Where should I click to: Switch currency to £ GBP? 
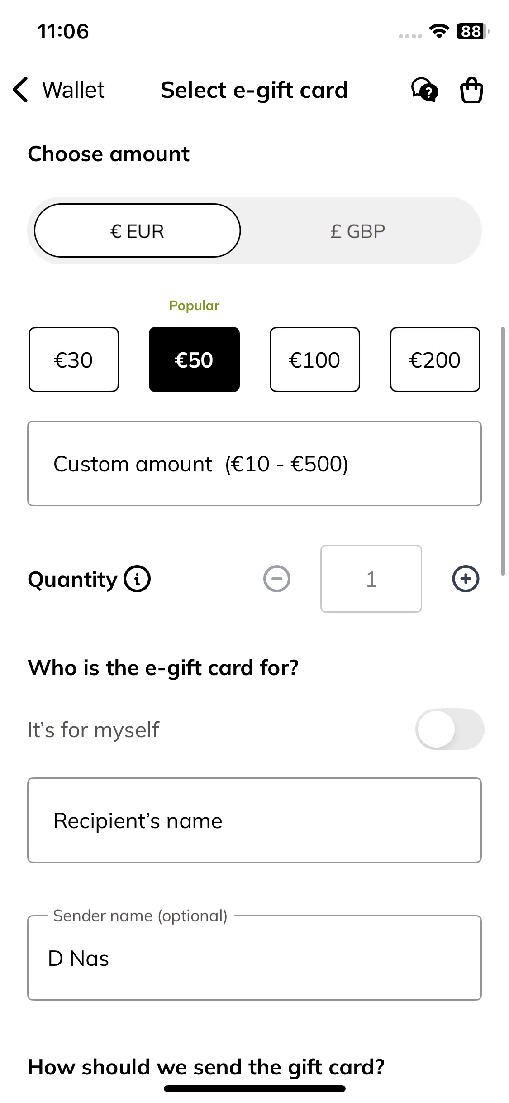pos(357,231)
